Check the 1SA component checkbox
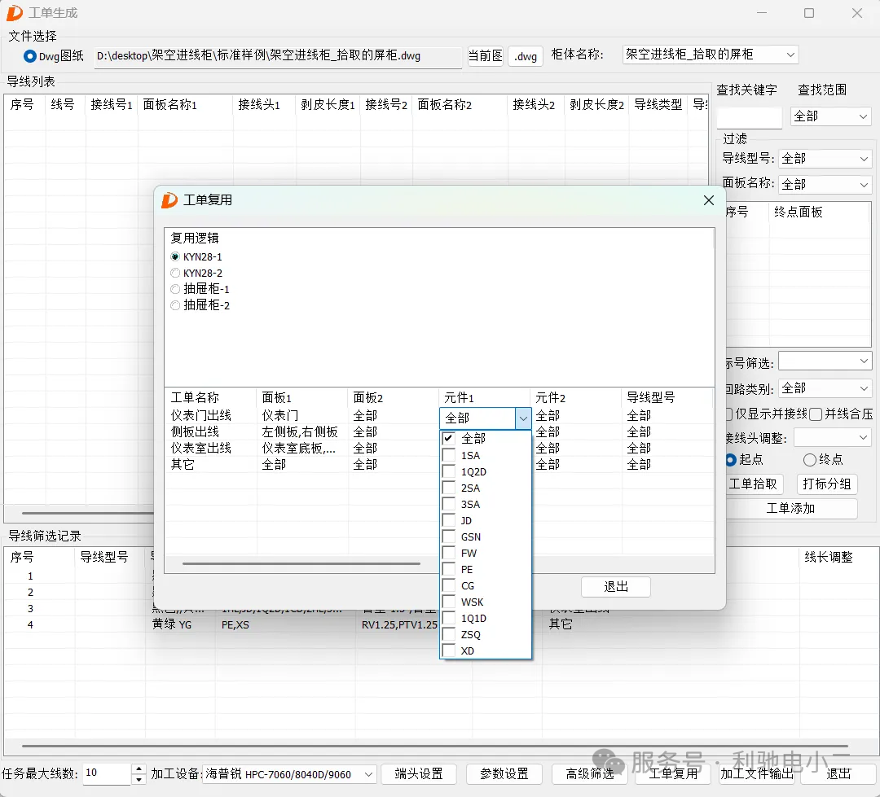Screen dimensions: 880x797 coord(448,455)
